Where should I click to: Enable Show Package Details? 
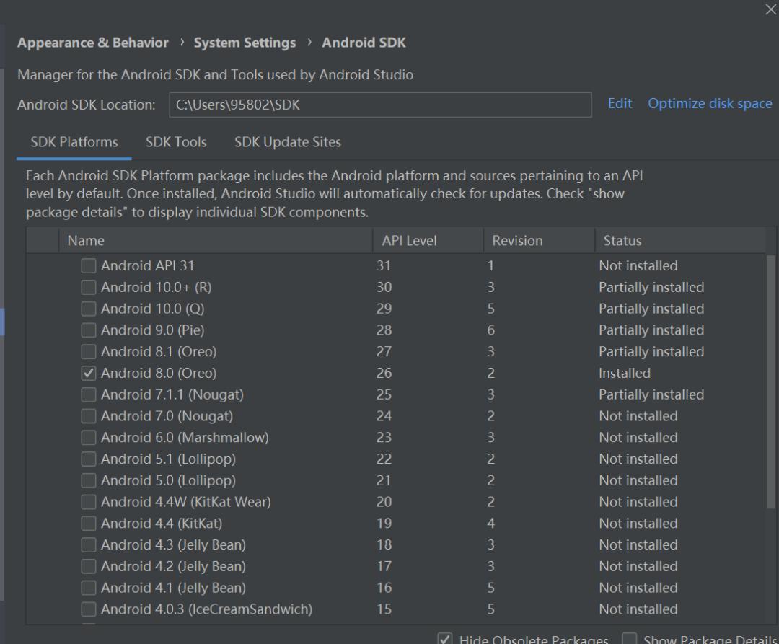628,639
